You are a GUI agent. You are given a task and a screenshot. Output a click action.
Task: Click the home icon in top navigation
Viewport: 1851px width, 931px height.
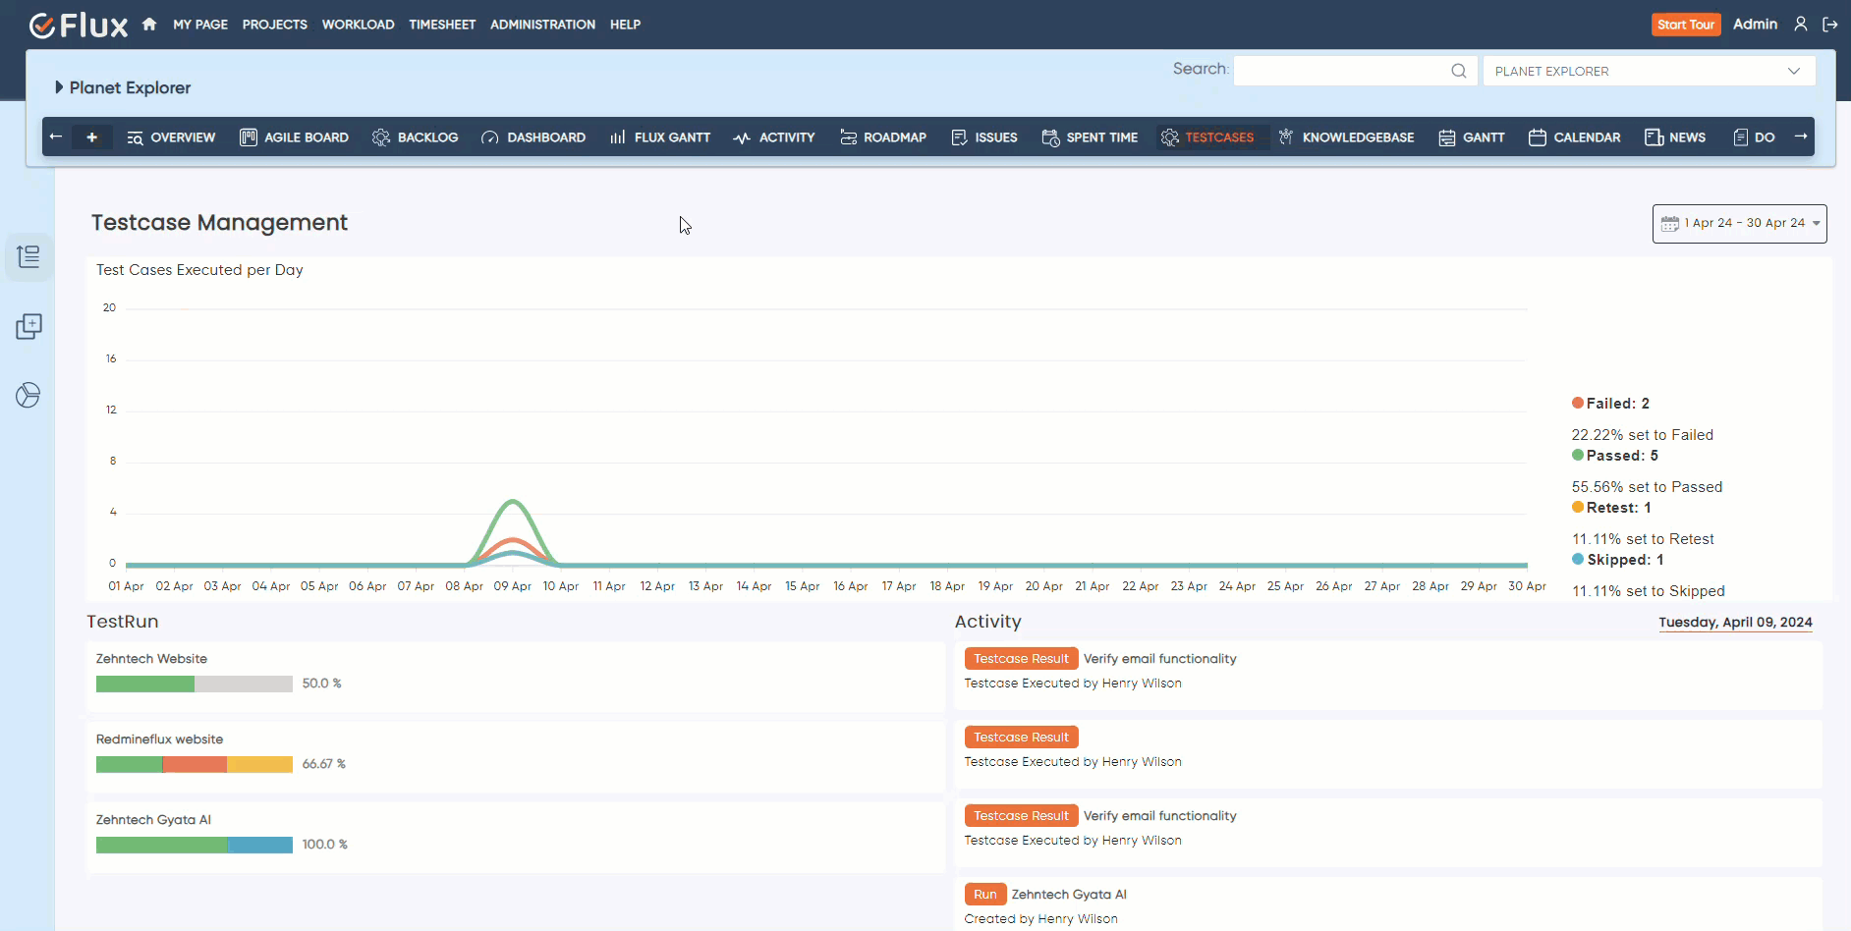149,25
